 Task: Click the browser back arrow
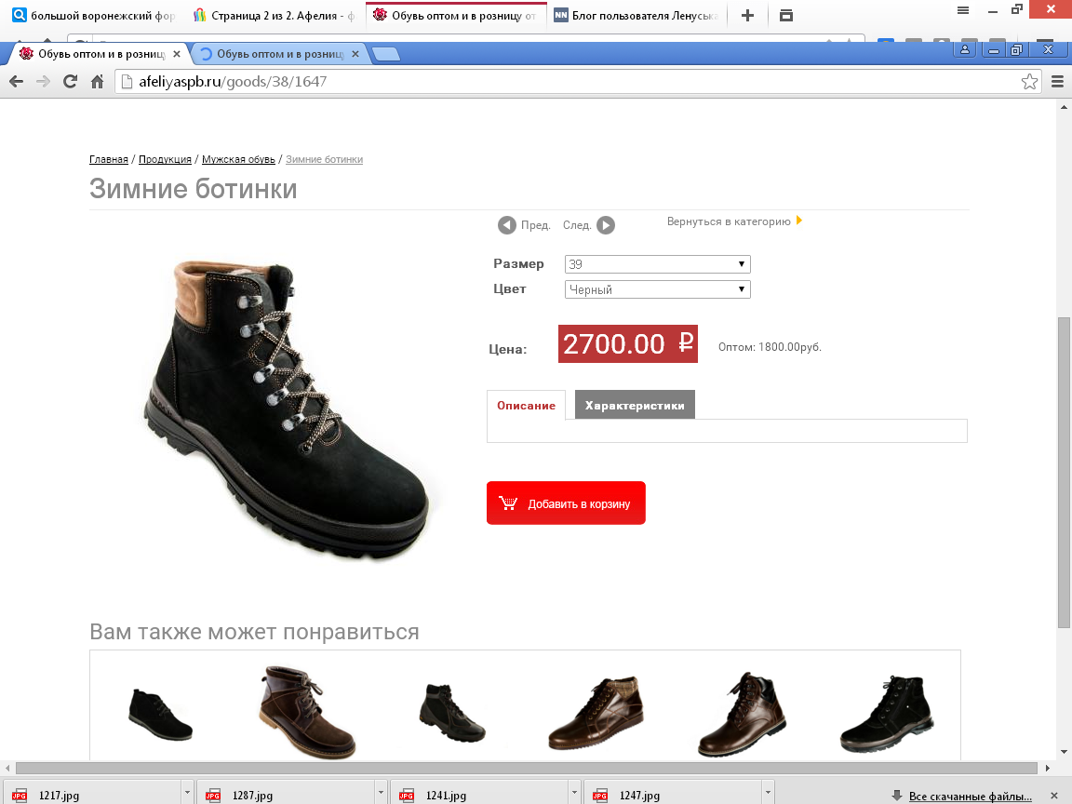tap(17, 82)
